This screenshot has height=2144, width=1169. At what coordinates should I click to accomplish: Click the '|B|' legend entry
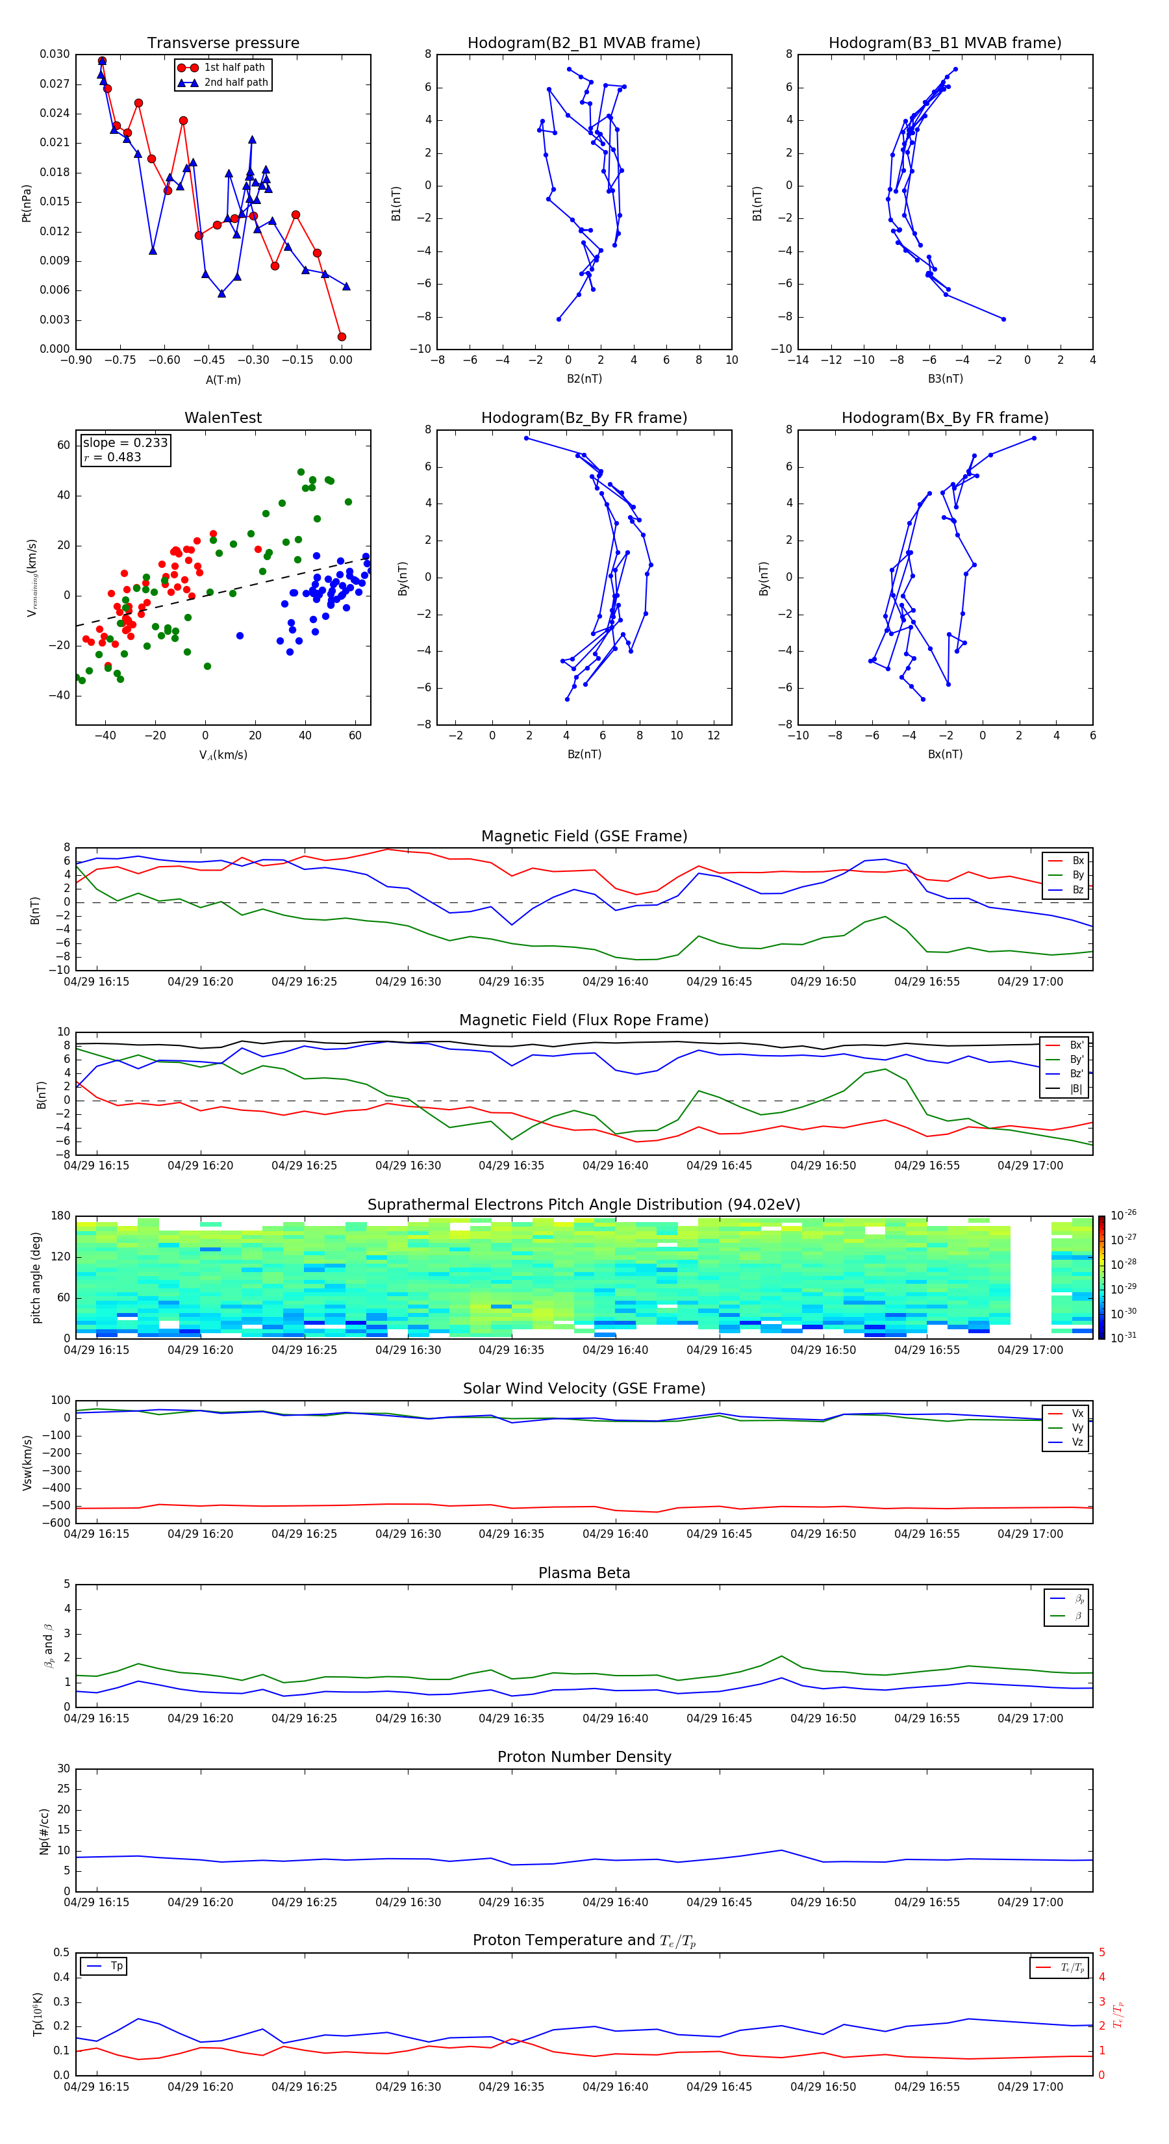pos(1066,1089)
